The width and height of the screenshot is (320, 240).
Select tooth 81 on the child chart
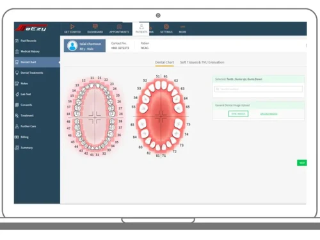(x=158, y=147)
